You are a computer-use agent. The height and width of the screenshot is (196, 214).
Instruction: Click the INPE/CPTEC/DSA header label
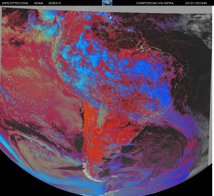coord(15,3)
